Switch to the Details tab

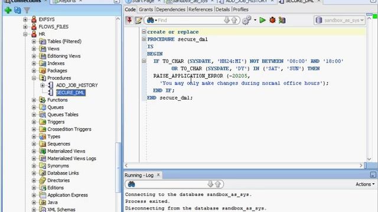coord(223,9)
